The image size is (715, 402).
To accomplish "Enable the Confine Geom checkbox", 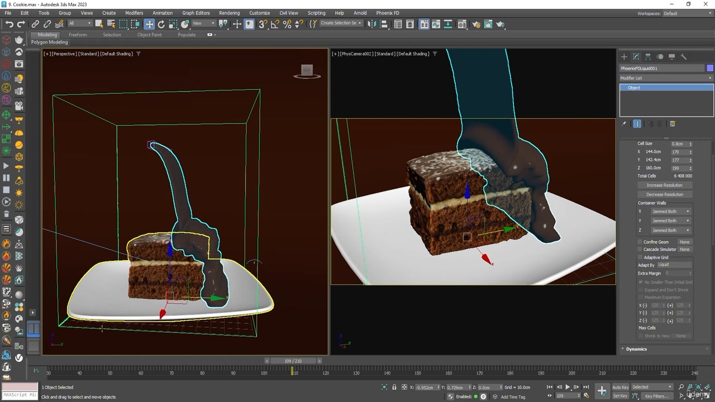I will 640,242.
